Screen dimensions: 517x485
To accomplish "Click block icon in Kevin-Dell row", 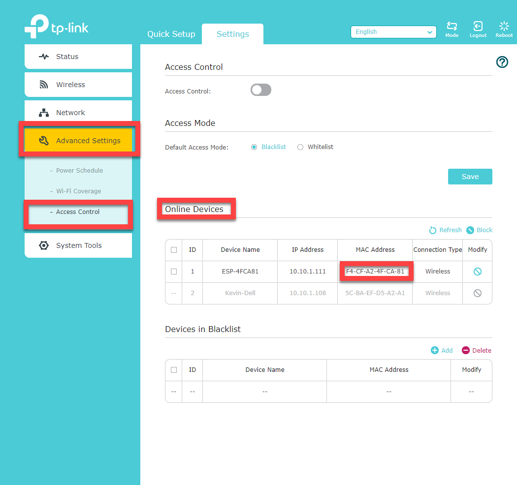I will pyautogui.click(x=477, y=293).
